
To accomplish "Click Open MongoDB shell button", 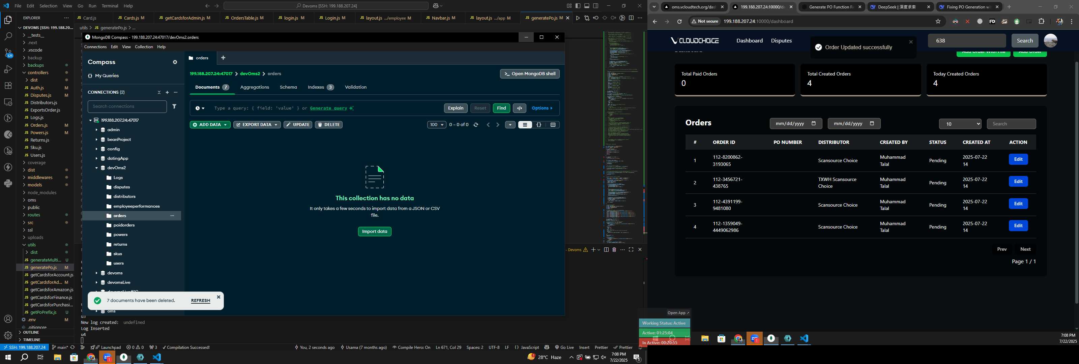I will coord(529,74).
